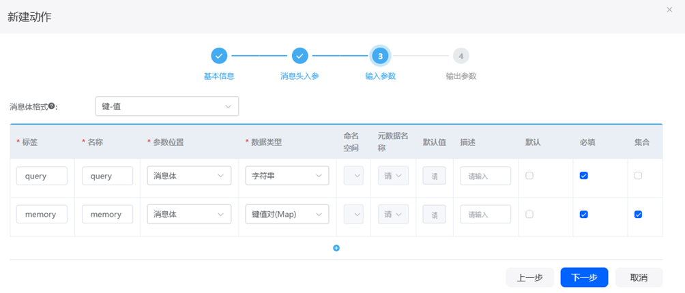Viewport: 685px width, 293px height.
Task: Go back with the 上一步 button
Action: point(529,277)
